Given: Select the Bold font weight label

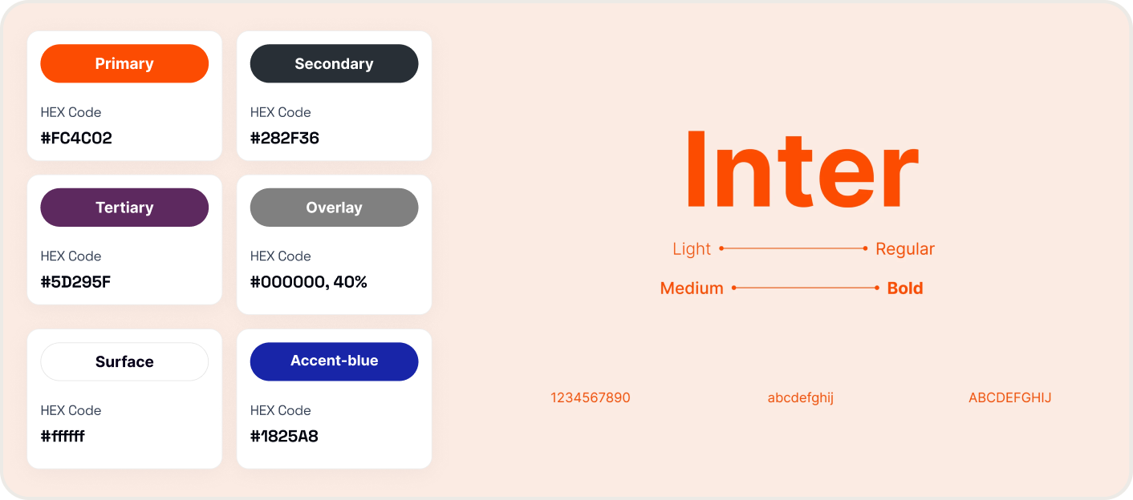Looking at the screenshot, I should tap(905, 288).
